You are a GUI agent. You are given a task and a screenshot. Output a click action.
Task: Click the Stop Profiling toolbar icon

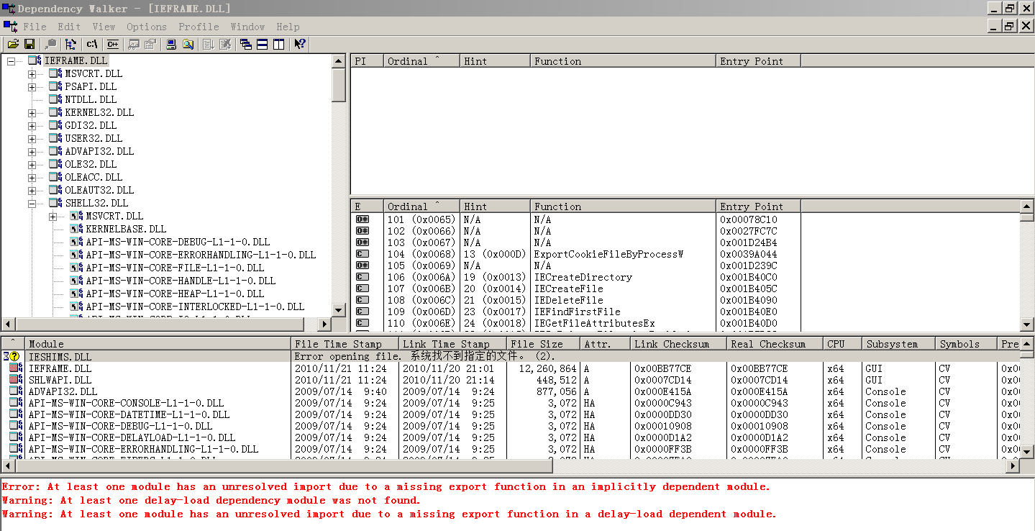(x=225, y=44)
